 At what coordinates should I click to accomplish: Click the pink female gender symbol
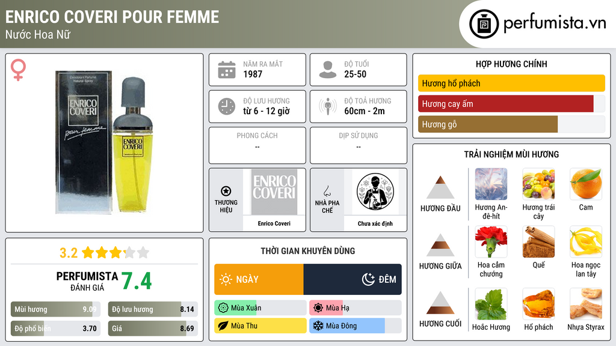tap(18, 70)
